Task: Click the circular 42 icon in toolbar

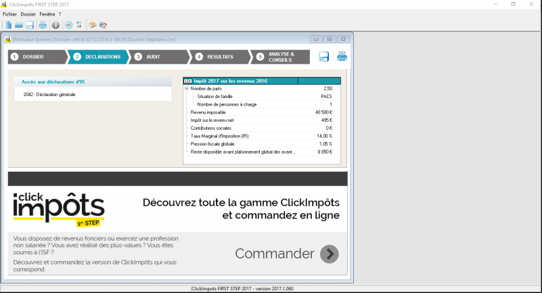Action: tap(69, 25)
